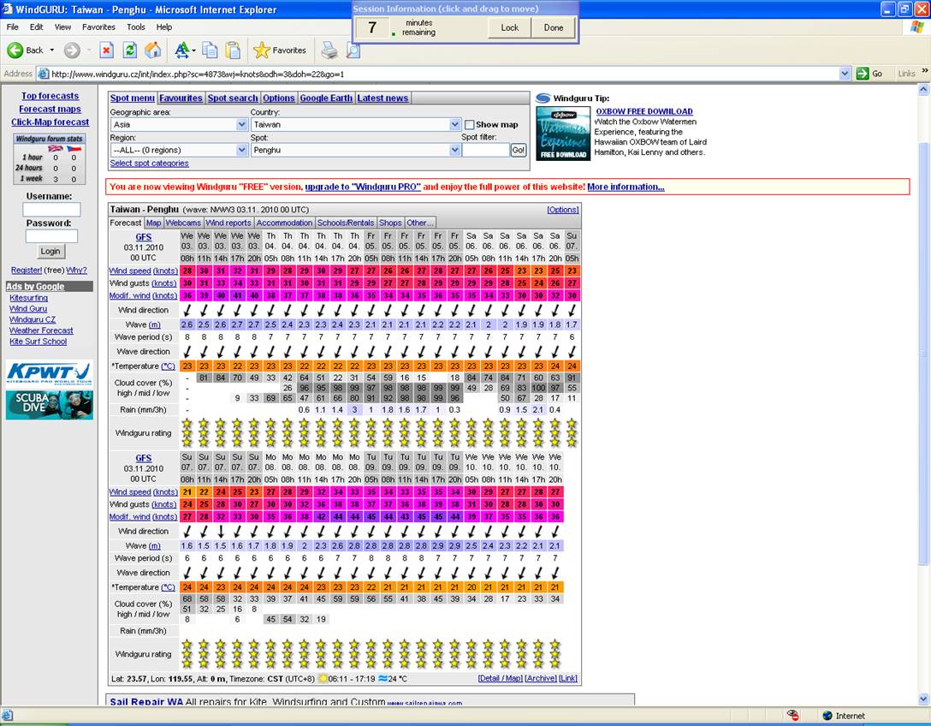Open the Country dropdown showing Taiwan
931x726 pixels.
(x=455, y=125)
